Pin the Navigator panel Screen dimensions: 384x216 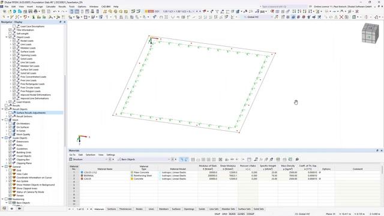coord(61,22)
